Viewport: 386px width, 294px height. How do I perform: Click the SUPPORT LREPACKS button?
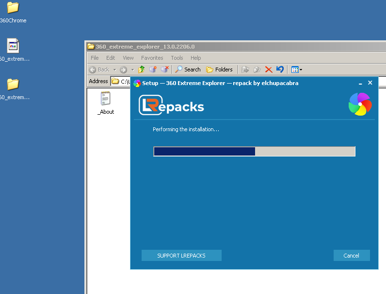(181, 256)
